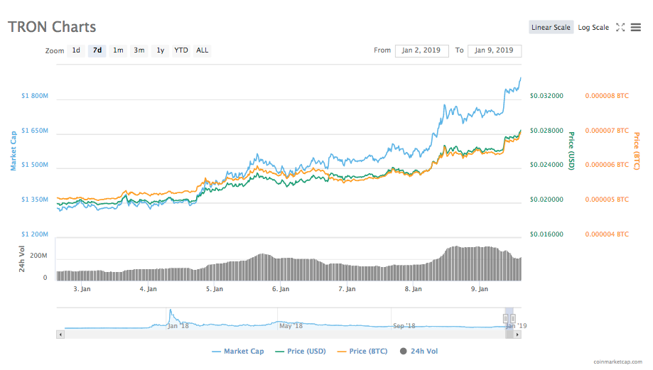
Task: Click the May '18 navigator label
Action: (x=291, y=326)
